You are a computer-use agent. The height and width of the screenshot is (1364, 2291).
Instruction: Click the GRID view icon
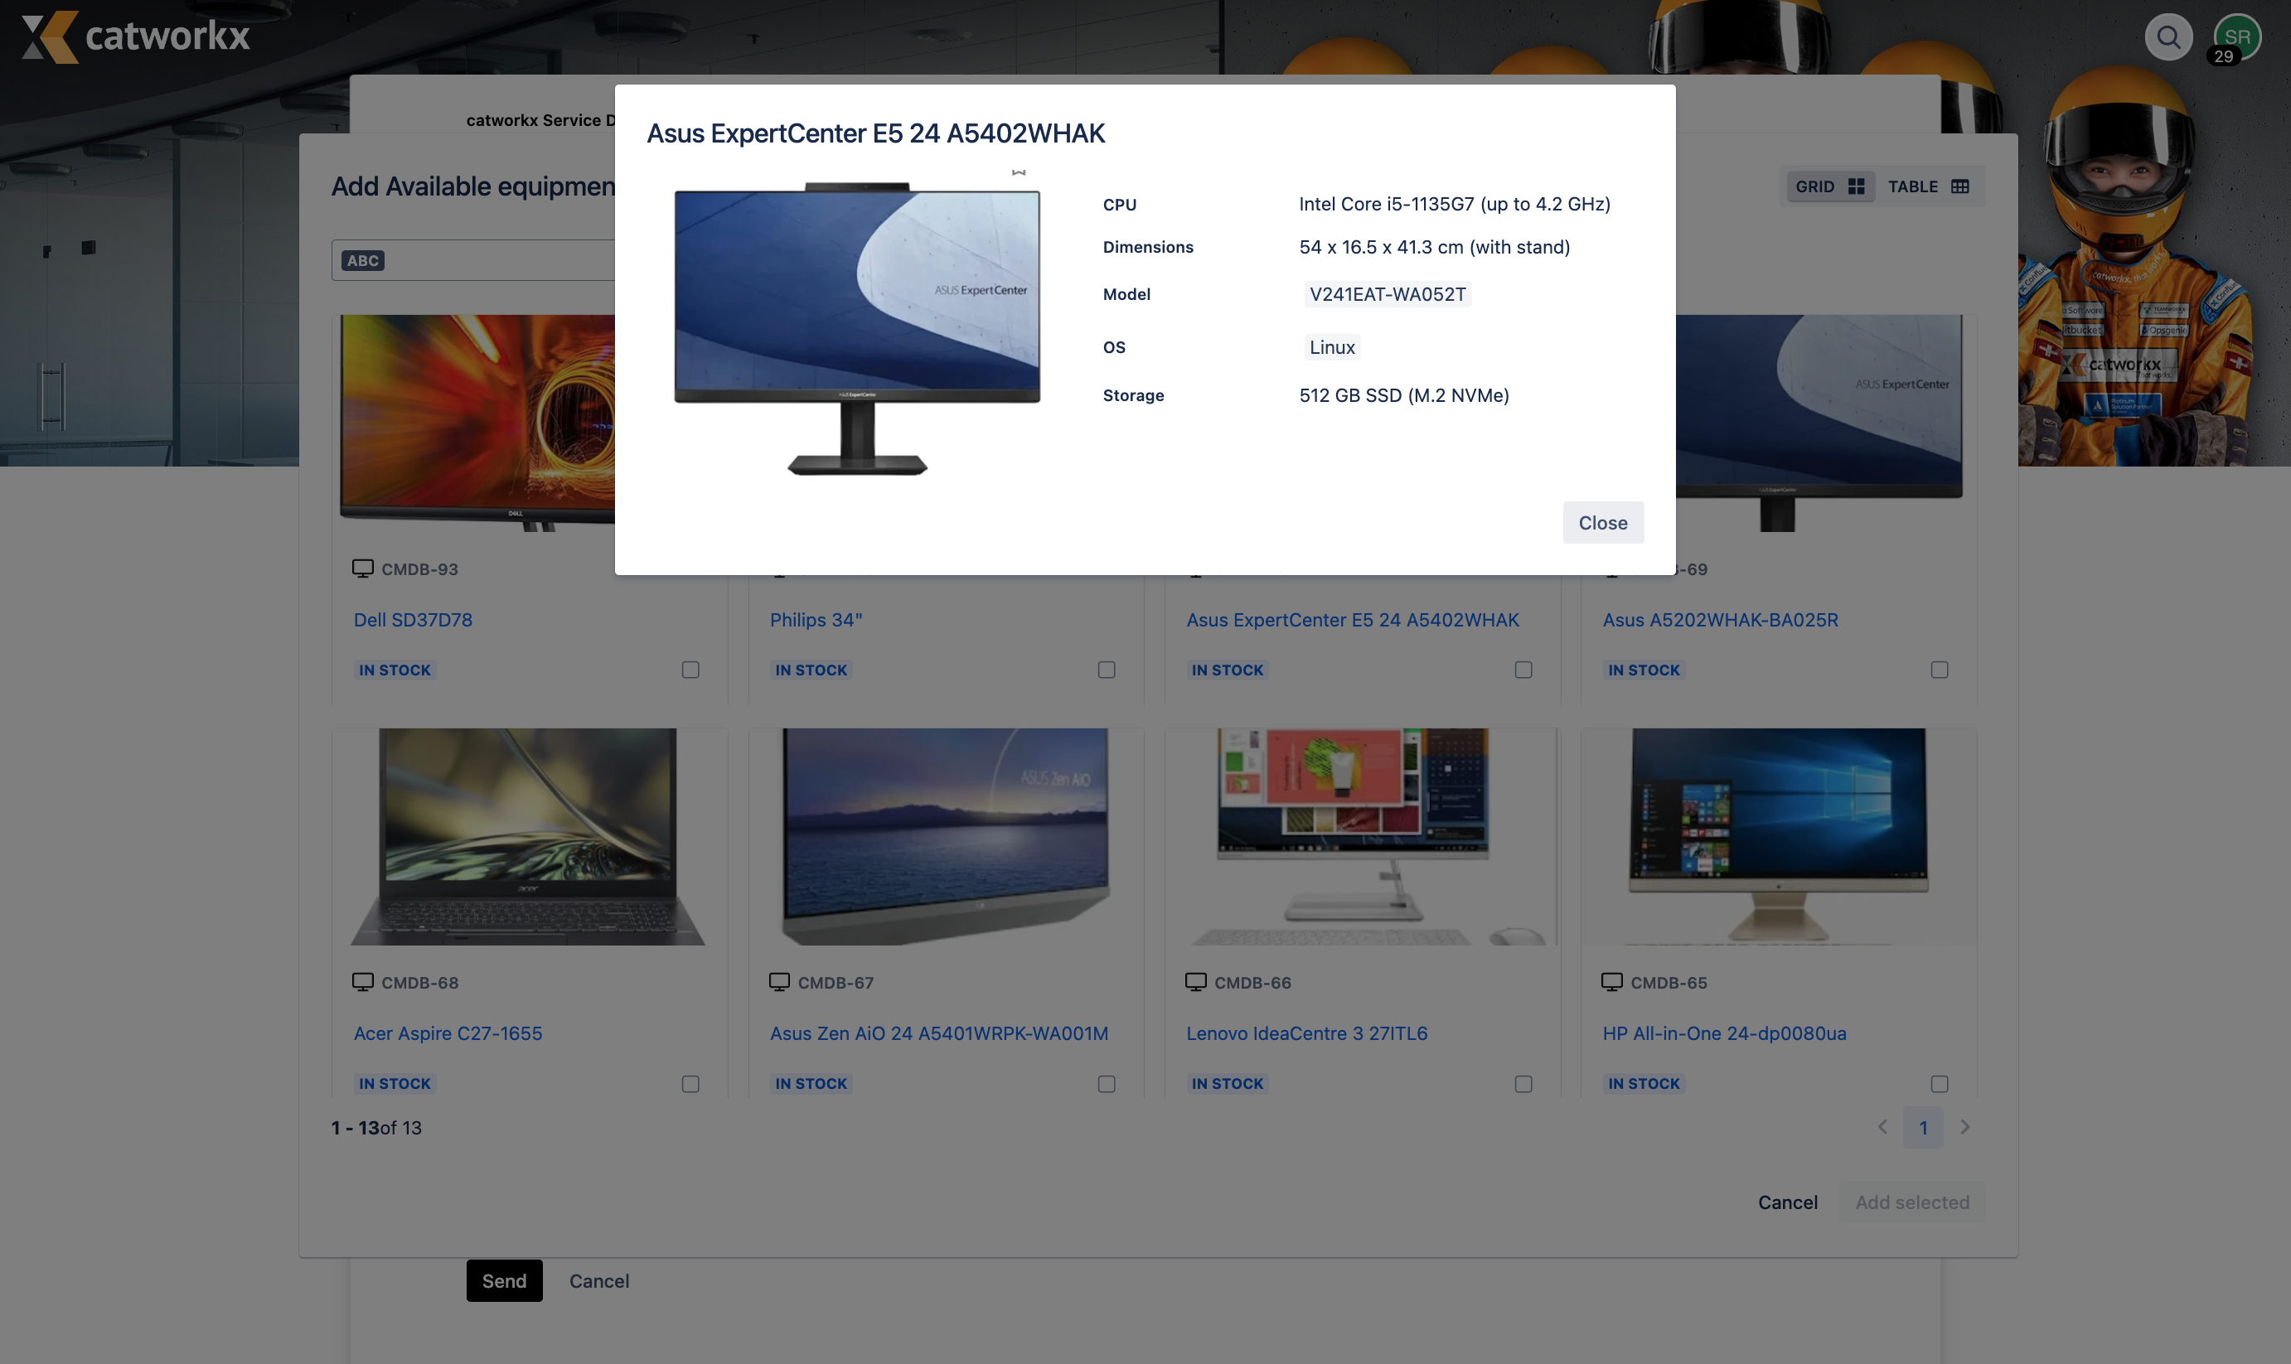pos(1856,185)
